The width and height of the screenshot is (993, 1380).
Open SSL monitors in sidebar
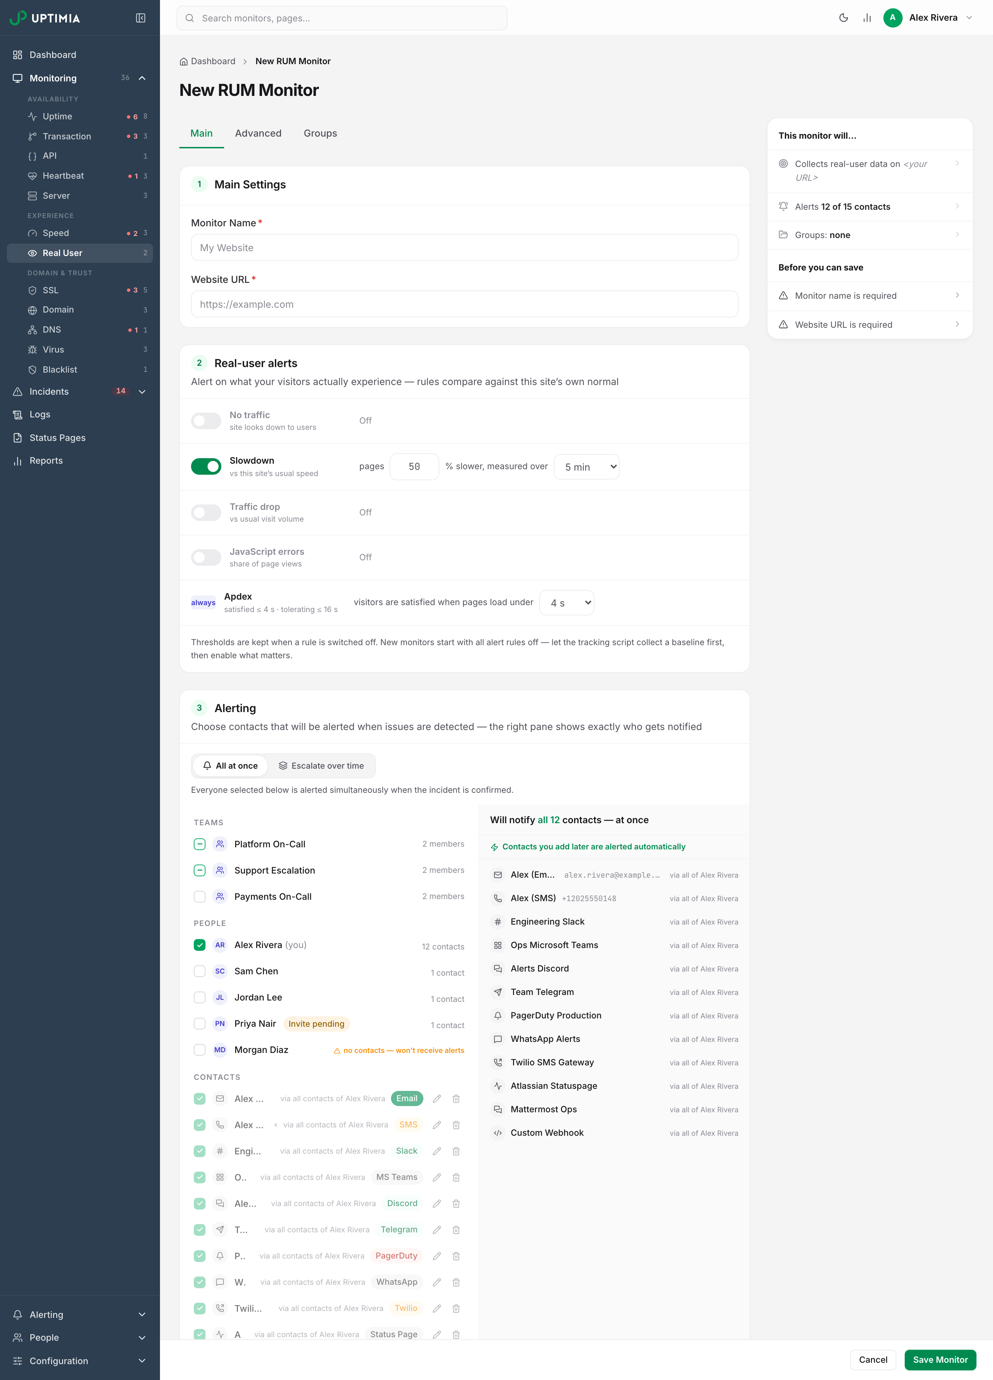pos(80,290)
